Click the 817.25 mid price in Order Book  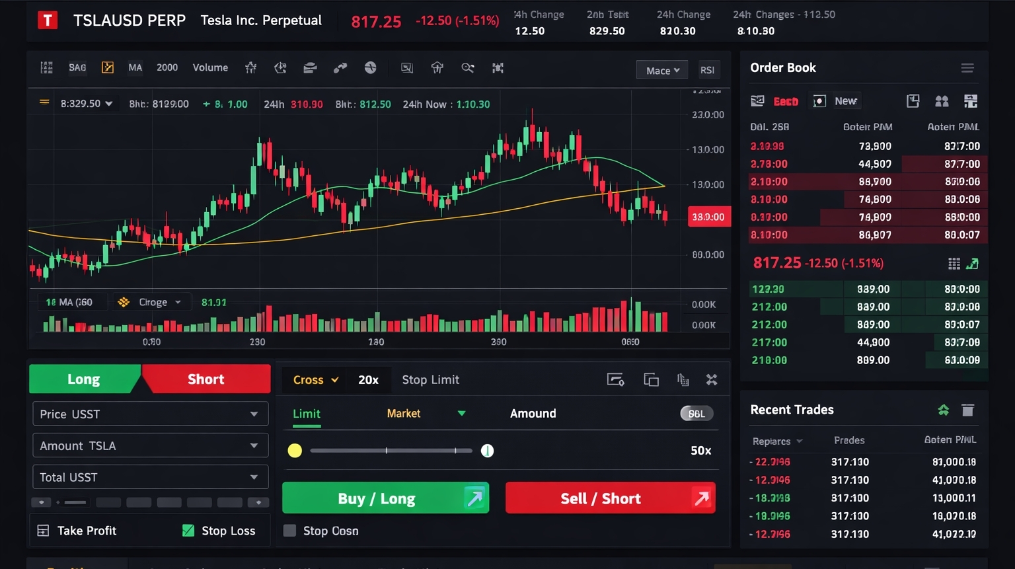tap(777, 263)
